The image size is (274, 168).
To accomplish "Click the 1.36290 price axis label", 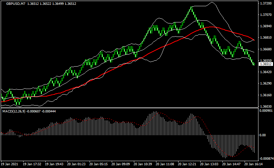I will pos(266,83).
